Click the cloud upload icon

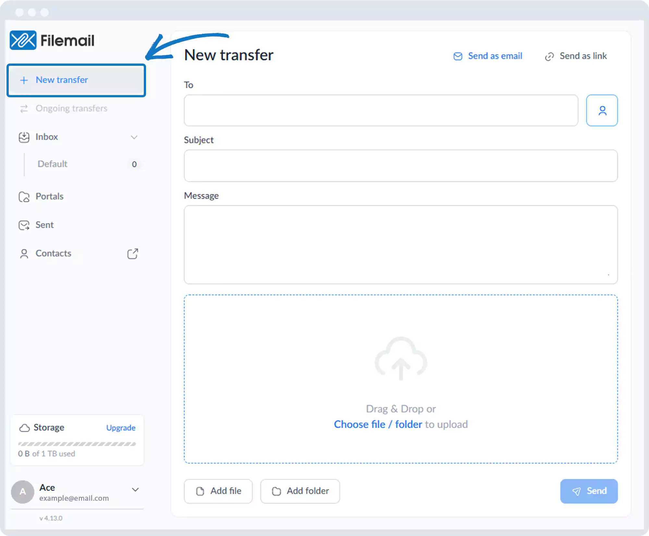click(x=401, y=359)
